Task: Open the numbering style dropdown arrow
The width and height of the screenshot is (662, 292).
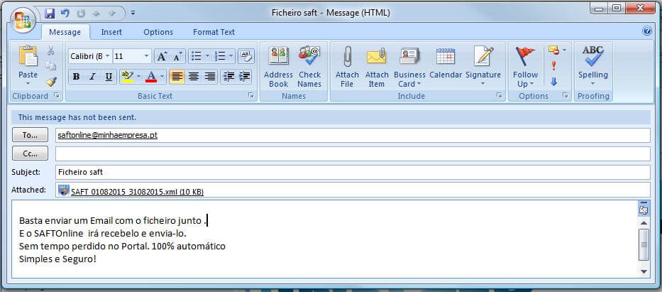Action: coord(231,56)
